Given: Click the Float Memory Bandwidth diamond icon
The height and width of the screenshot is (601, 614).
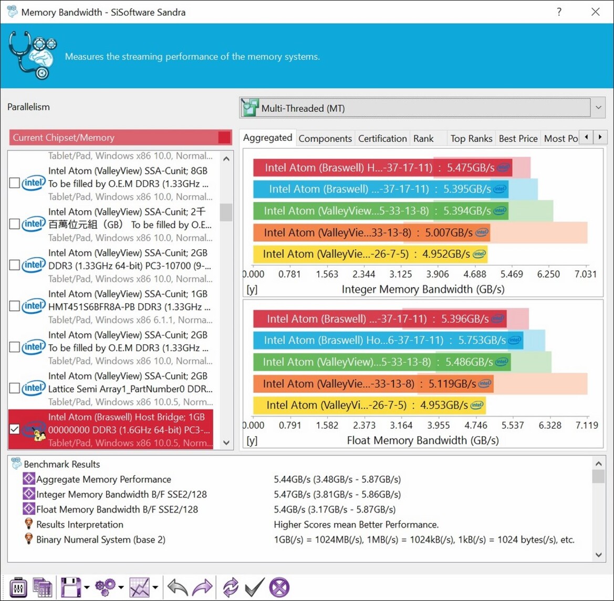Looking at the screenshot, I should point(28,509).
